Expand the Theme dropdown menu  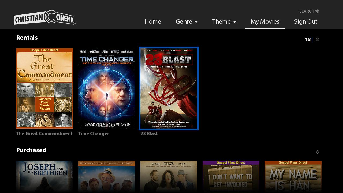point(224,22)
